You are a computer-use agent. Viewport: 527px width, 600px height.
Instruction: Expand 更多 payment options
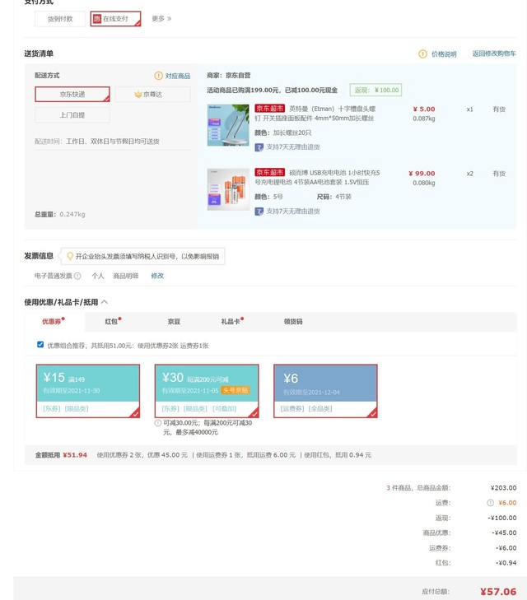tap(161, 19)
